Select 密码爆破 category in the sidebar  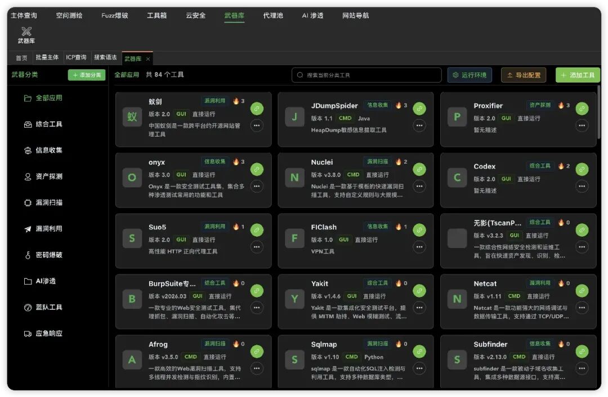[43, 255]
